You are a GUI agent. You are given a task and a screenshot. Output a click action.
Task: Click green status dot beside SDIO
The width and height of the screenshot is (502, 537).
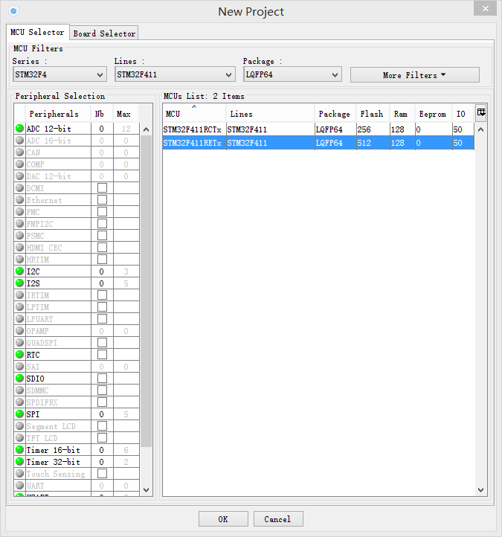point(19,378)
